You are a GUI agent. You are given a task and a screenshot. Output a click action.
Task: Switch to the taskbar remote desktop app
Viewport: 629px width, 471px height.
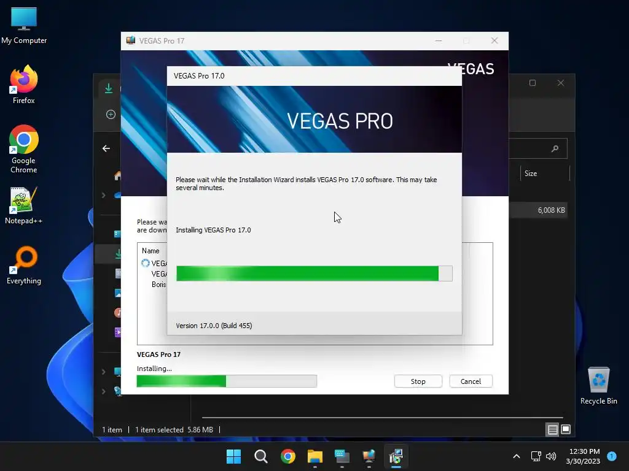tap(342, 456)
